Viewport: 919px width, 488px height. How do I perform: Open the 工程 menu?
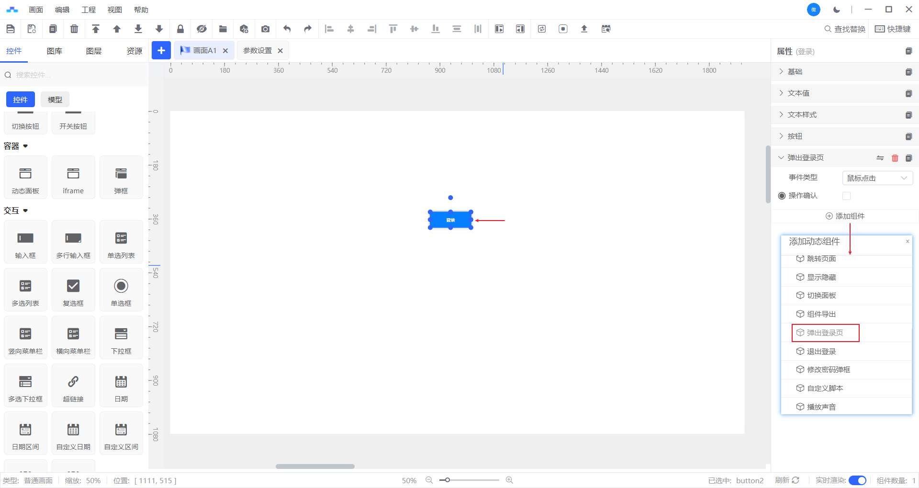(89, 10)
